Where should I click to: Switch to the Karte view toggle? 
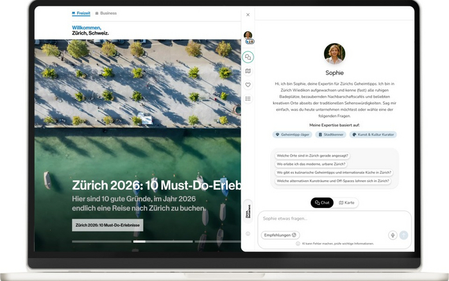point(347,203)
